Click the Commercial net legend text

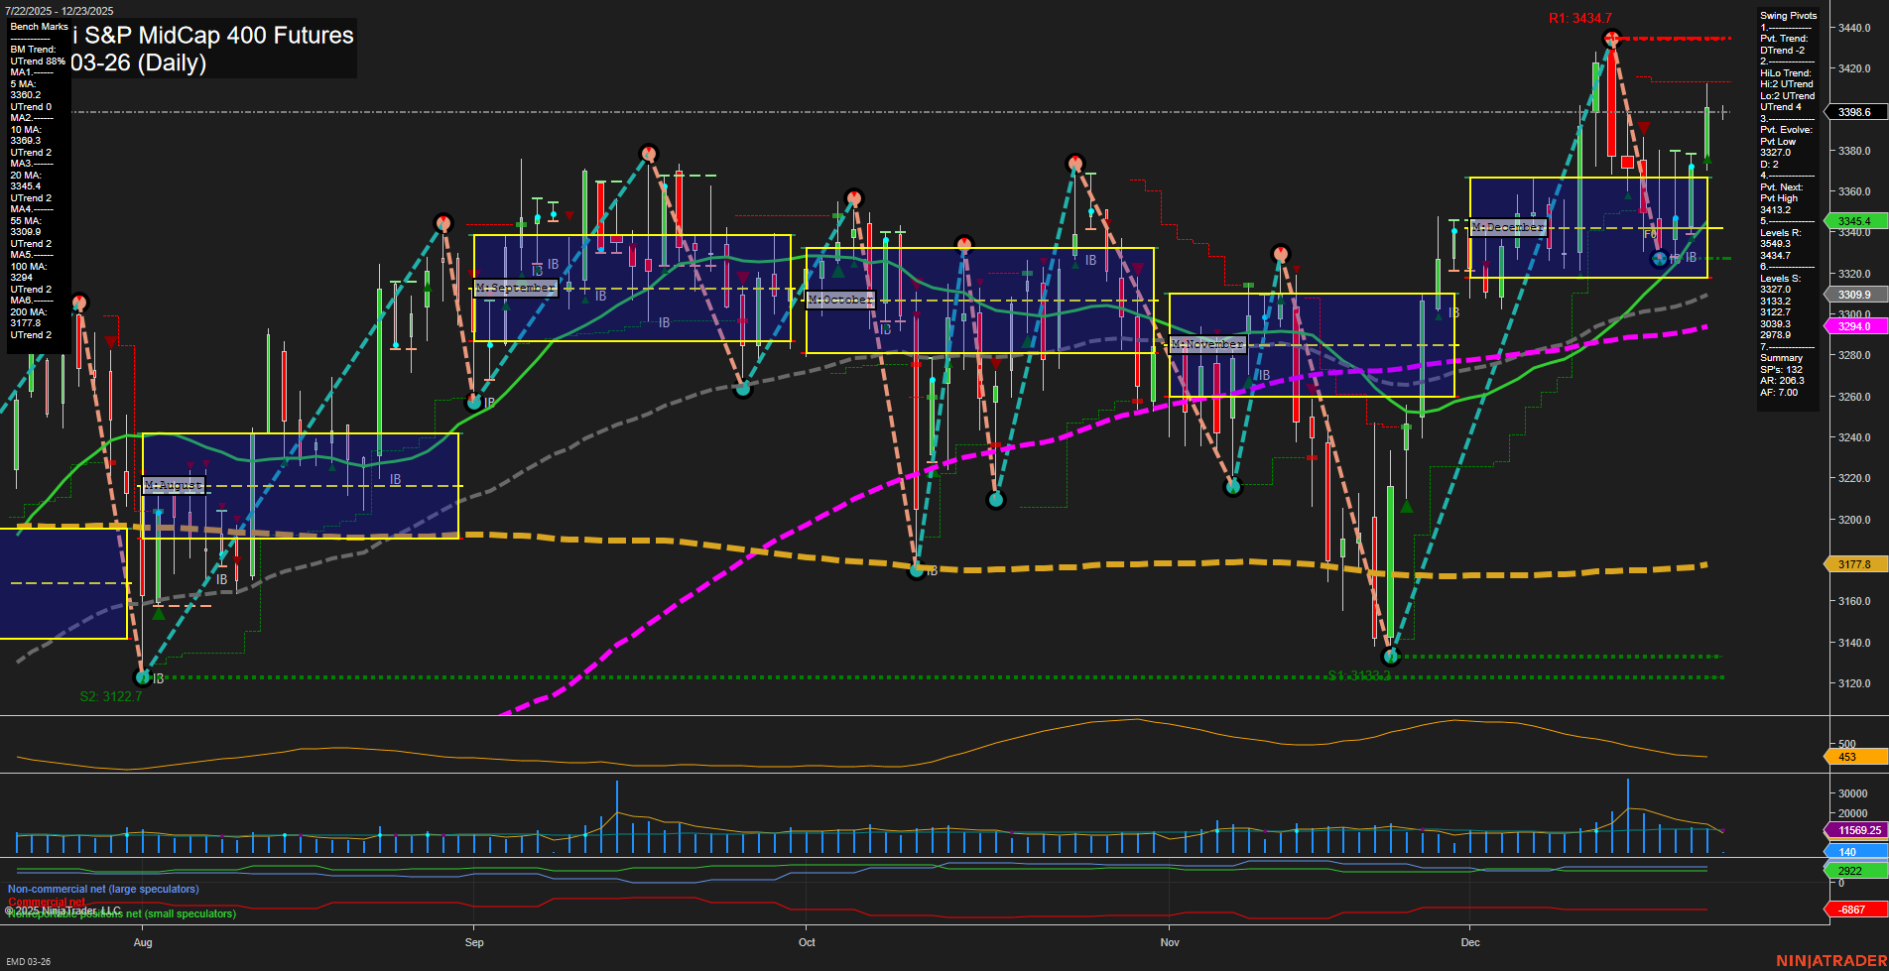click(x=47, y=903)
